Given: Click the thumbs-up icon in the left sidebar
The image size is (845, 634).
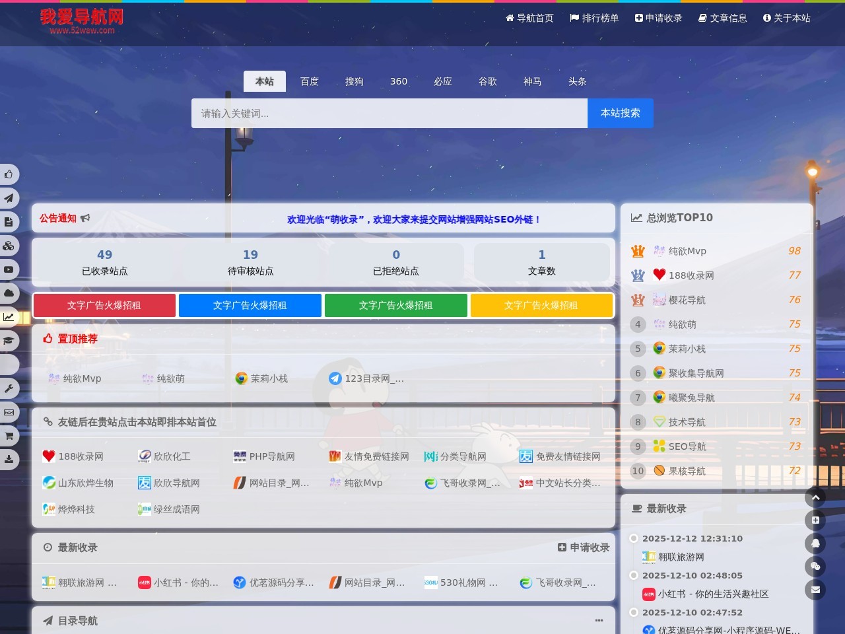Looking at the screenshot, I should coord(9,174).
